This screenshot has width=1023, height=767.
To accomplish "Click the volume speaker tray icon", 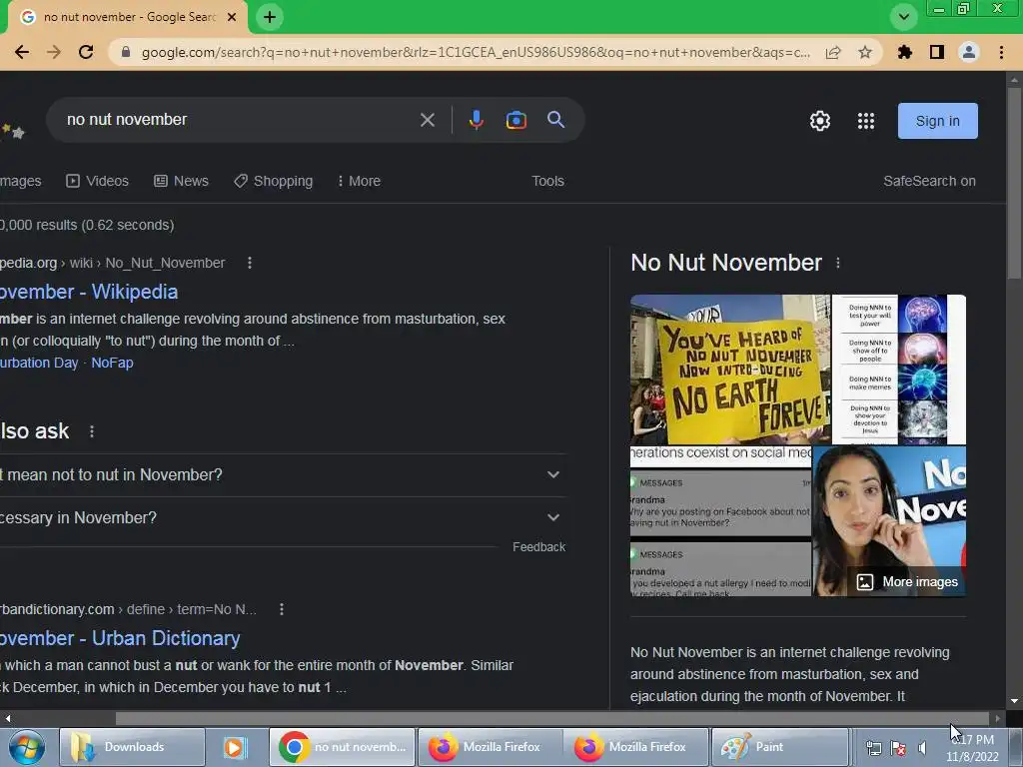I will tap(922, 748).
